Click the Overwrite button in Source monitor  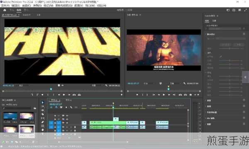click(x=79, y=95)
